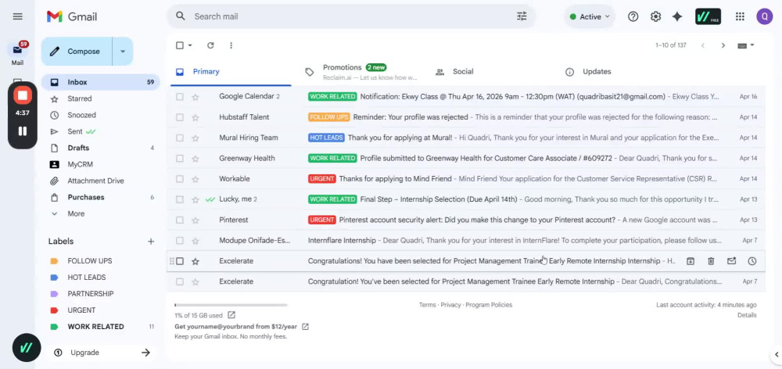Image resolution: width=782 pixels, height=369 pixels.
Task: Switch to the Updates tab
Action: click(597, 72)
